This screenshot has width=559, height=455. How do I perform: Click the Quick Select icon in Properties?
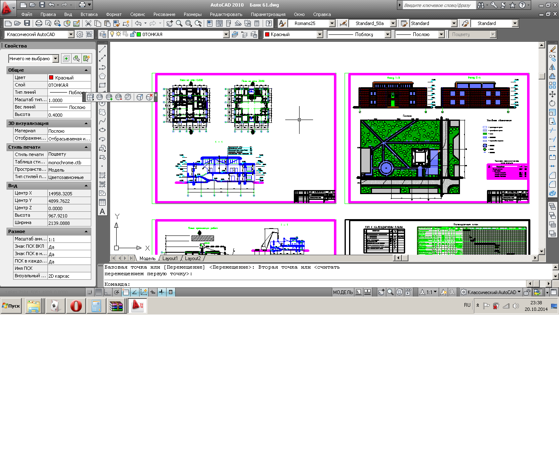pos(86,59)
